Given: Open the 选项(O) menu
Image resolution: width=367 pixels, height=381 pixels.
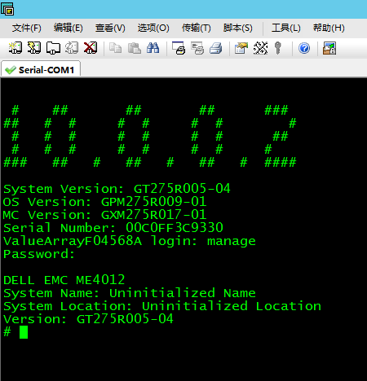Looking at the screenshot, I should (x=153, y=28).
